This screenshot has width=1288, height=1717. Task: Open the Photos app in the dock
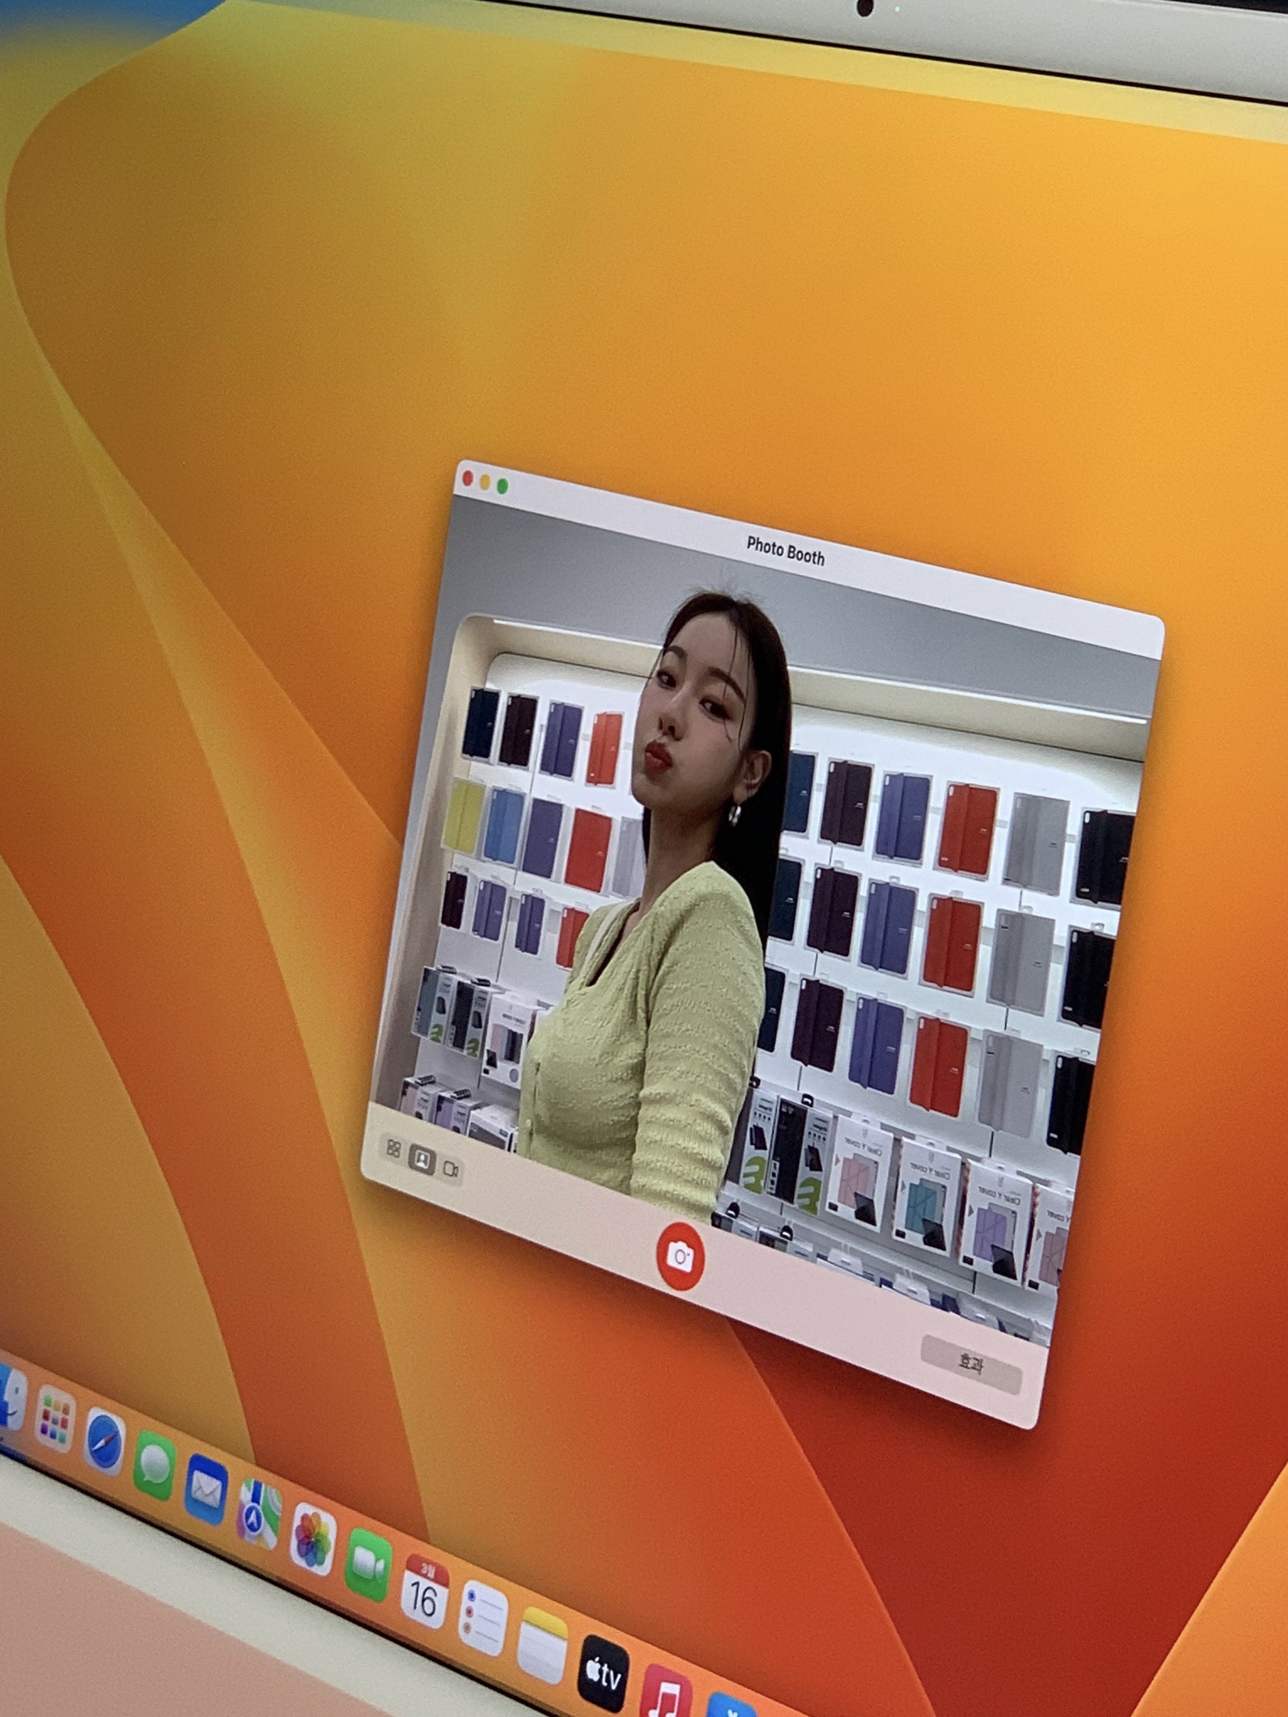coord(313,1540)
